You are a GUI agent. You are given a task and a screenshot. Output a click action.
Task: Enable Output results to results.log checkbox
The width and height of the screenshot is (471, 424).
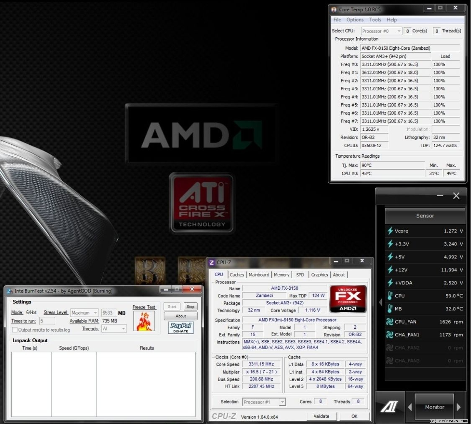(15, 330)
